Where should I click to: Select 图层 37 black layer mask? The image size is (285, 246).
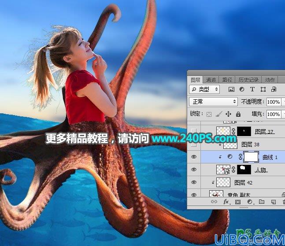click(x=244, y=131)
